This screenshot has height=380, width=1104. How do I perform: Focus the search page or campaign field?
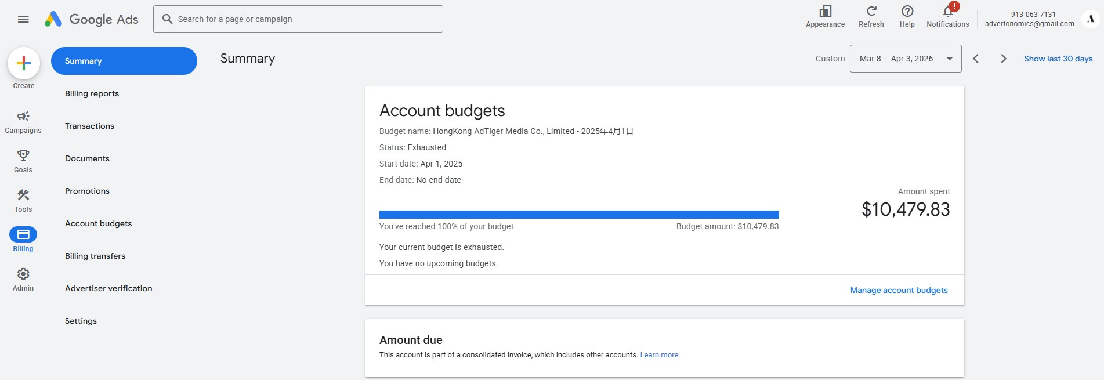[298, 19]
